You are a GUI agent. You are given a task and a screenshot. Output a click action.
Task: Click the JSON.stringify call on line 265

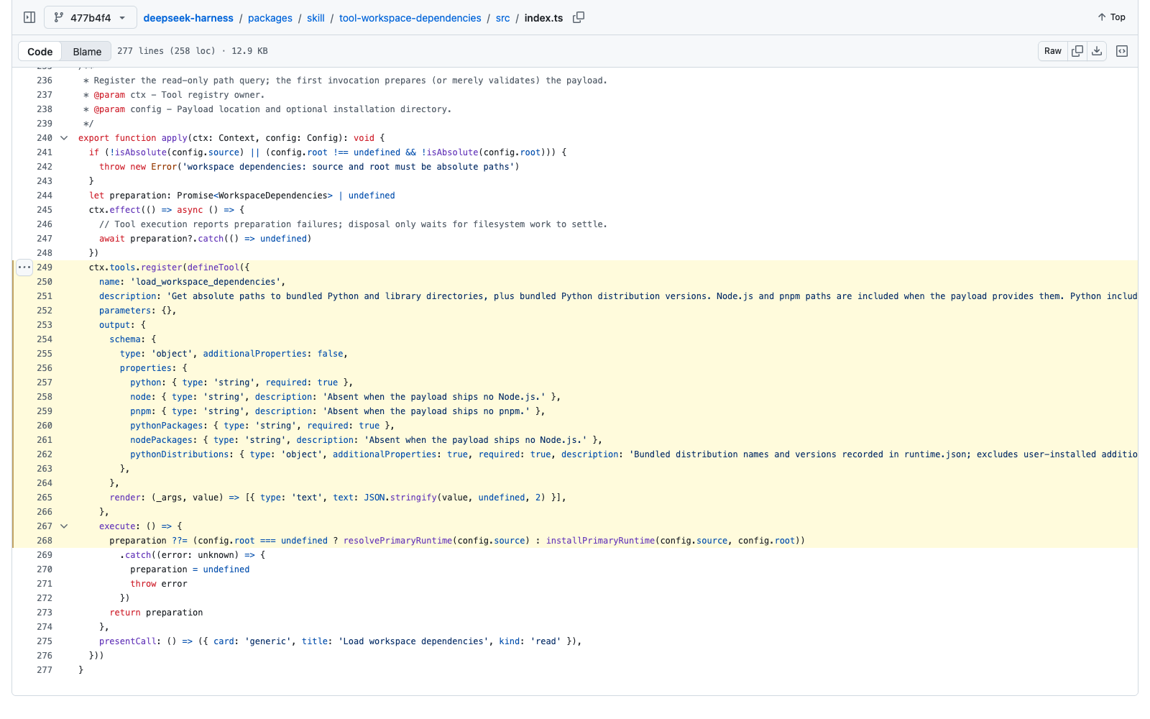[400, 498]
